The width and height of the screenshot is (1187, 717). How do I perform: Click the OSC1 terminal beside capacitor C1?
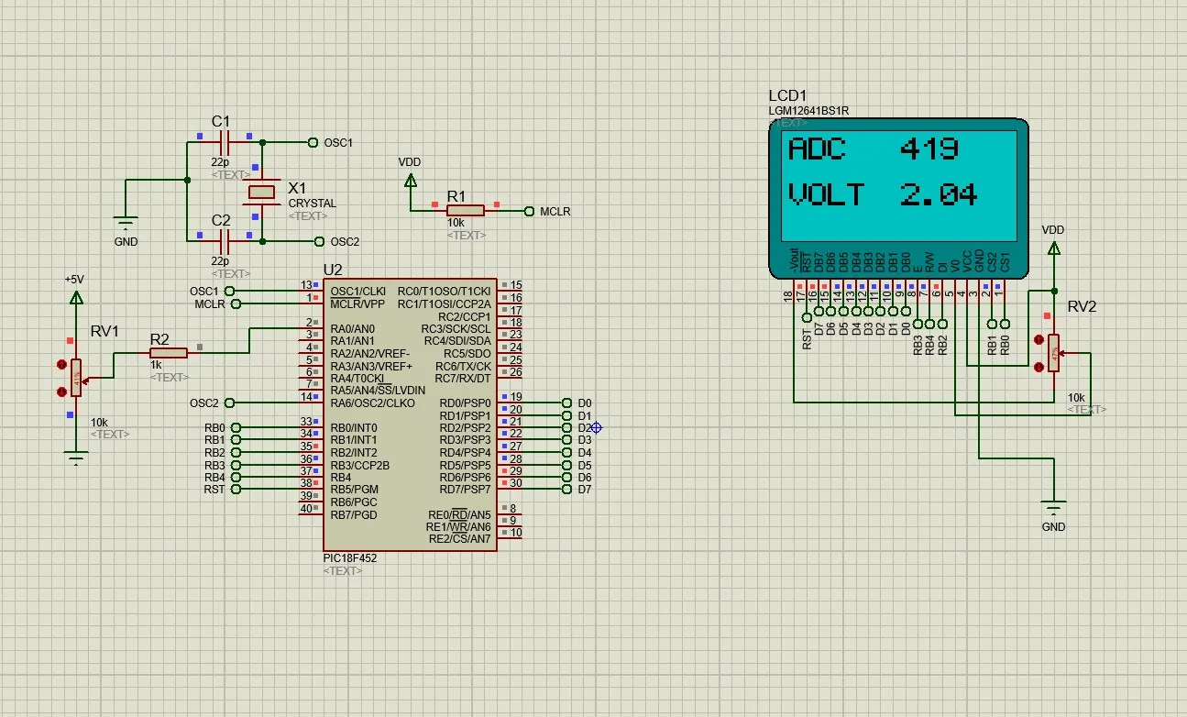click(x=313, y=142)
